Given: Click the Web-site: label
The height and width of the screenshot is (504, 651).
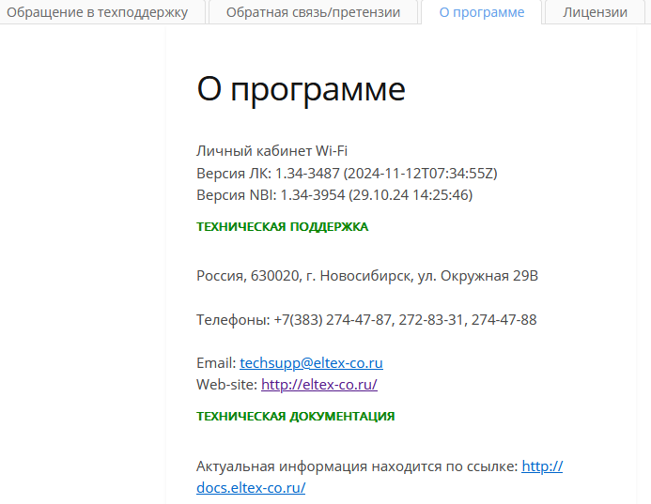Looking at the screenshot, I should [226, 385].
